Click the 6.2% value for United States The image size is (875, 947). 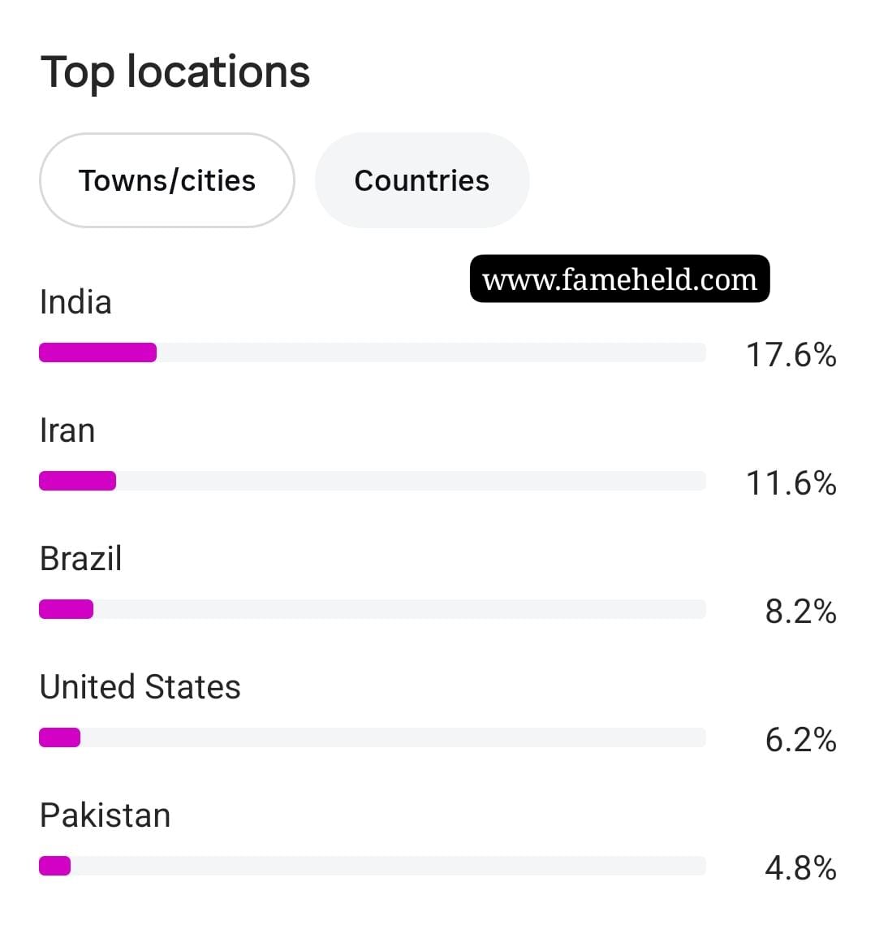pos(801,740)
